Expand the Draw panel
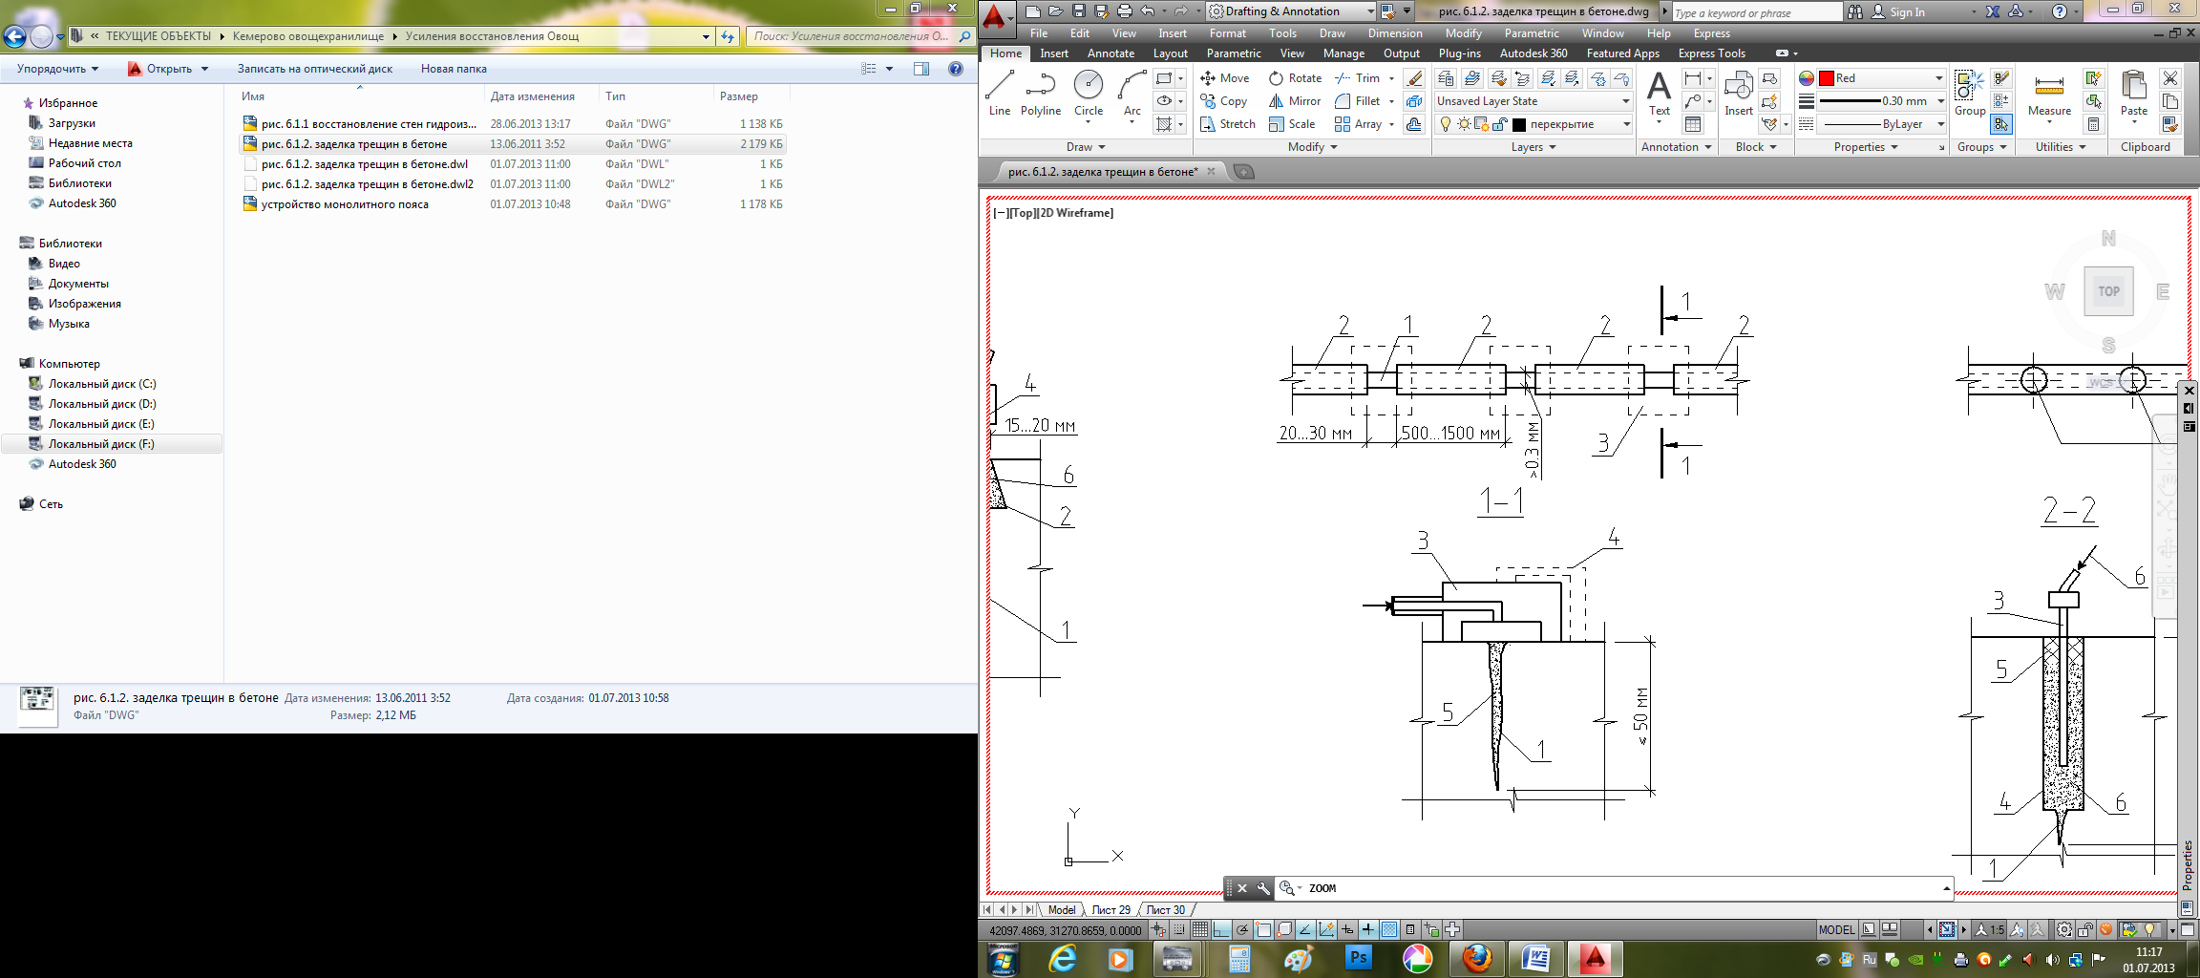 1086,147
